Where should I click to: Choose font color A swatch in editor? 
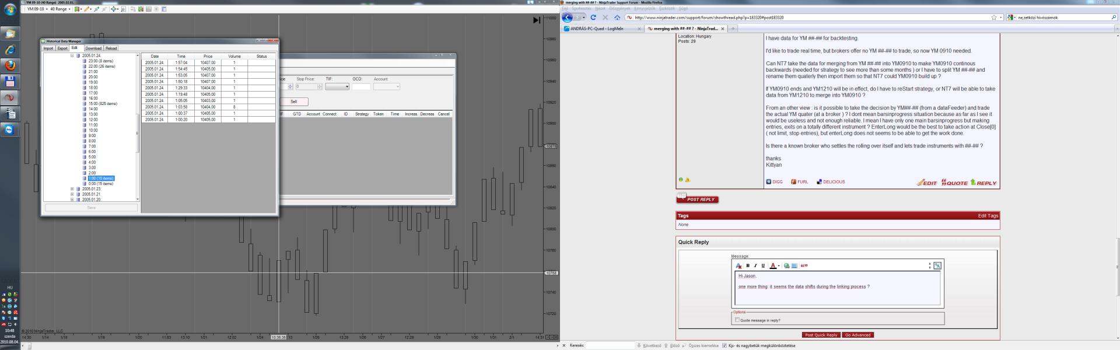773,266
